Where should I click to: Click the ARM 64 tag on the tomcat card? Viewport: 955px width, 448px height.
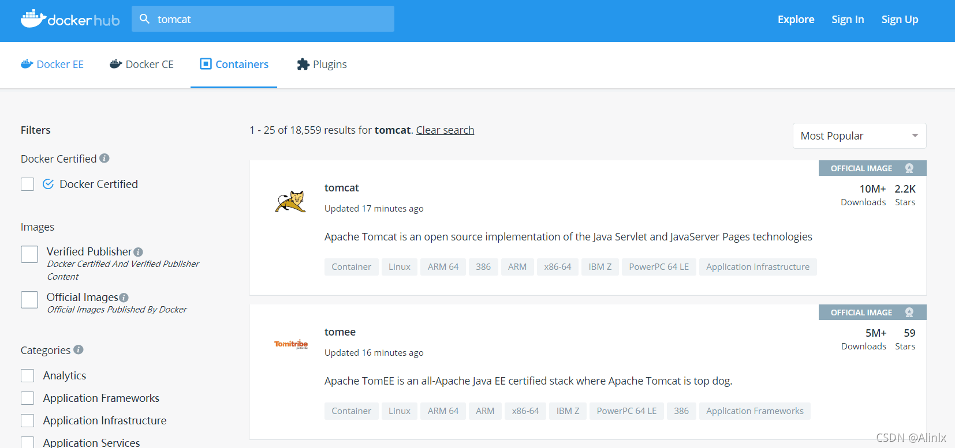[x=443, y=266]
